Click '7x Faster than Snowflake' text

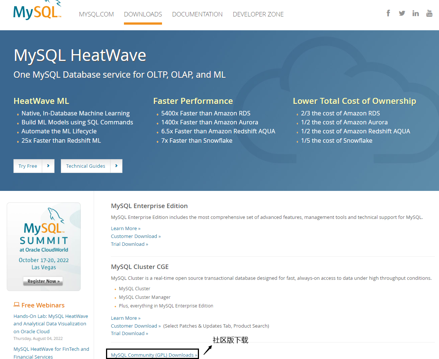pyautogui.click(x=197, y=141)
